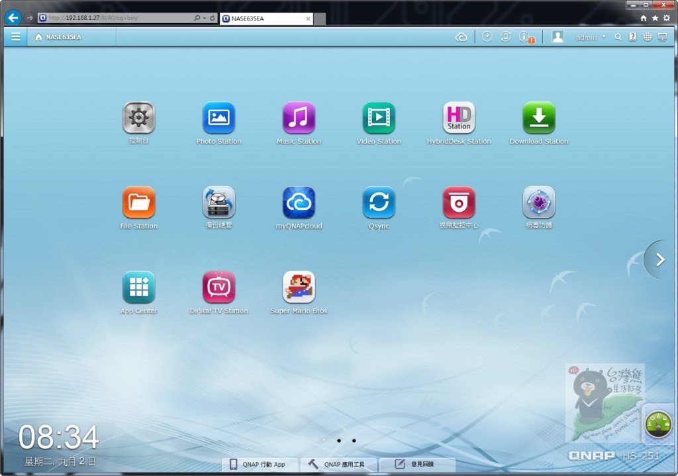Open browser tools gear
678x476 pixels.
click(x=667, y=18)
